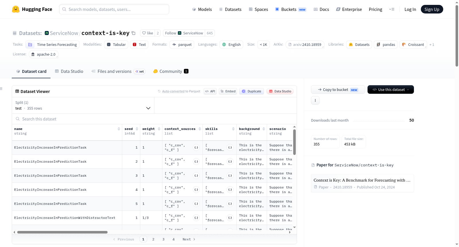
Task: Sort by the skills column
Action: point(233,129)
